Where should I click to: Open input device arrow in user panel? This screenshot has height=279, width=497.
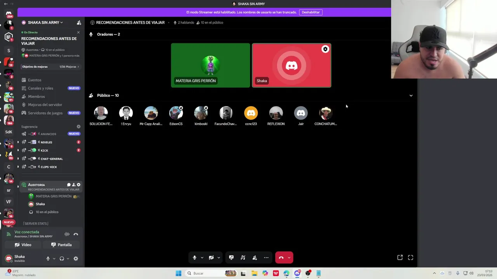[x=54, y=258]
